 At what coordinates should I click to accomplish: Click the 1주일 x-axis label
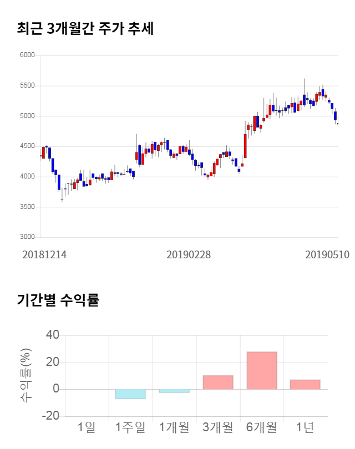click(130, 427)
